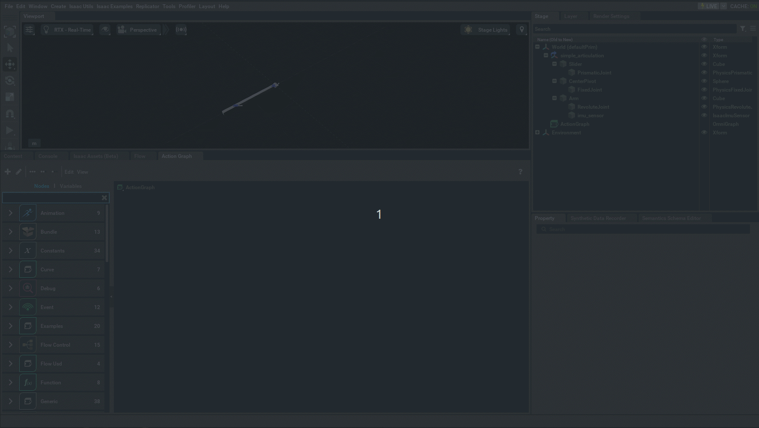
Task: Open Perspective camera menu
Action: pos(138,30)
